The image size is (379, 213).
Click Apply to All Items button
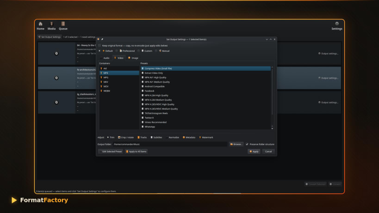pos(137,152)
